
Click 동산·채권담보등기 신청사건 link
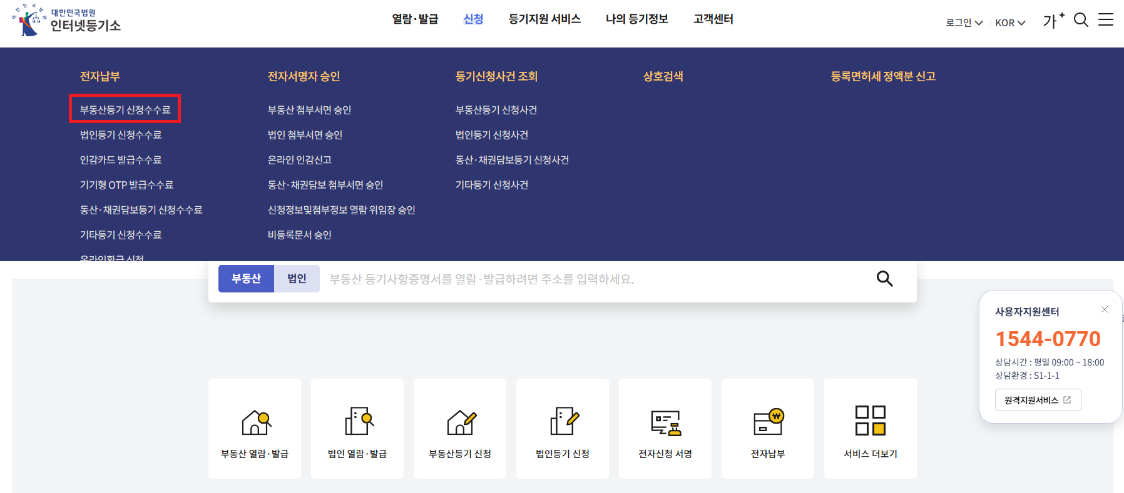tap(512, 160)
